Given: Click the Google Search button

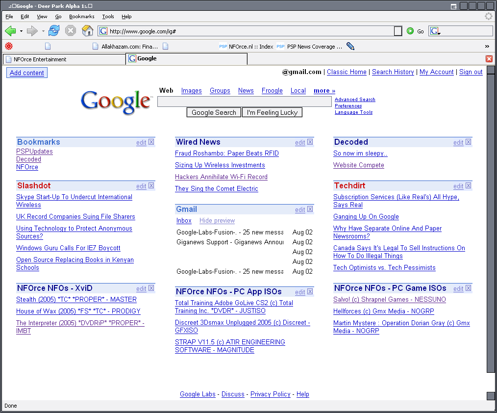Looking at the screenshot, I should (x=214, y=112).
